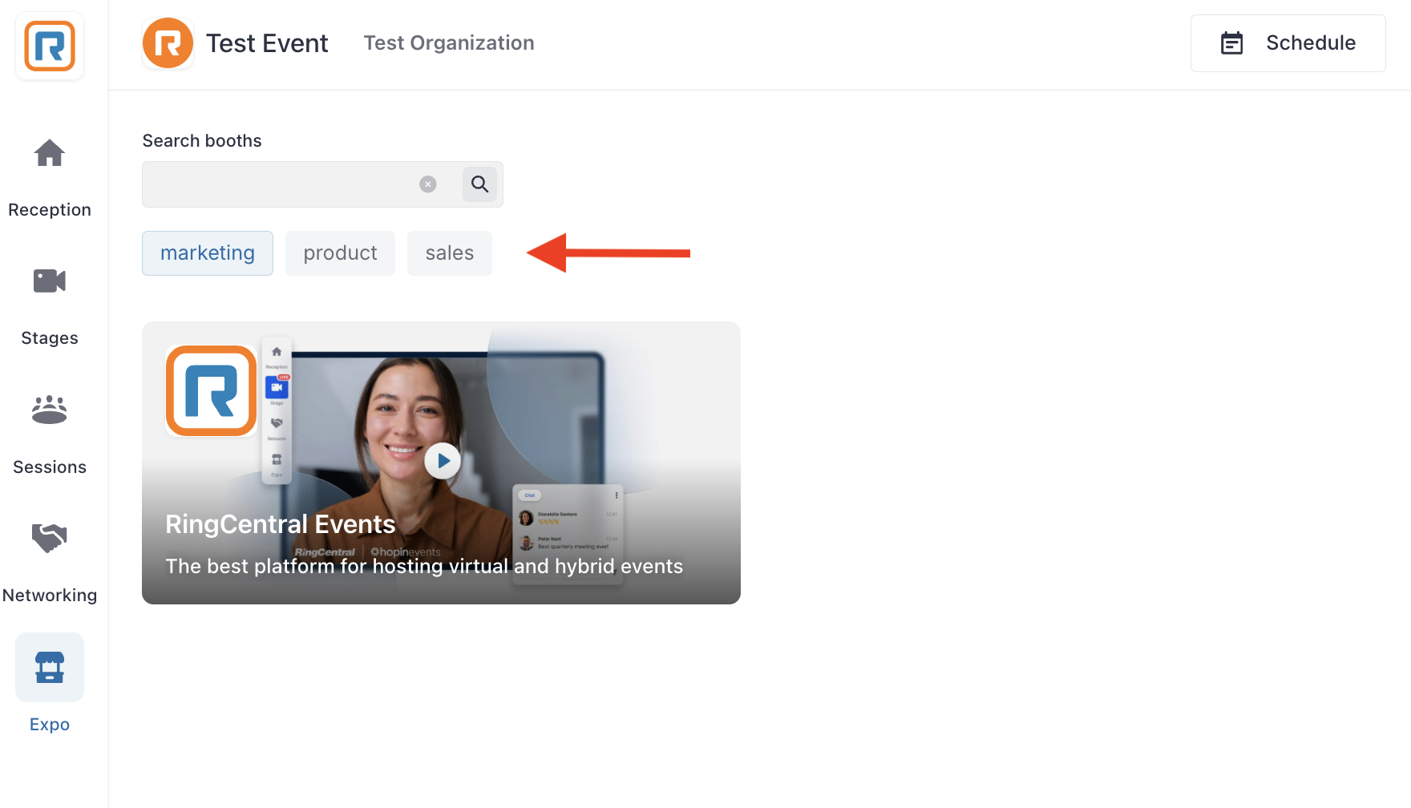Clear the booth search field
Viewport: 1411px width, 808px height.
point(428,184)
